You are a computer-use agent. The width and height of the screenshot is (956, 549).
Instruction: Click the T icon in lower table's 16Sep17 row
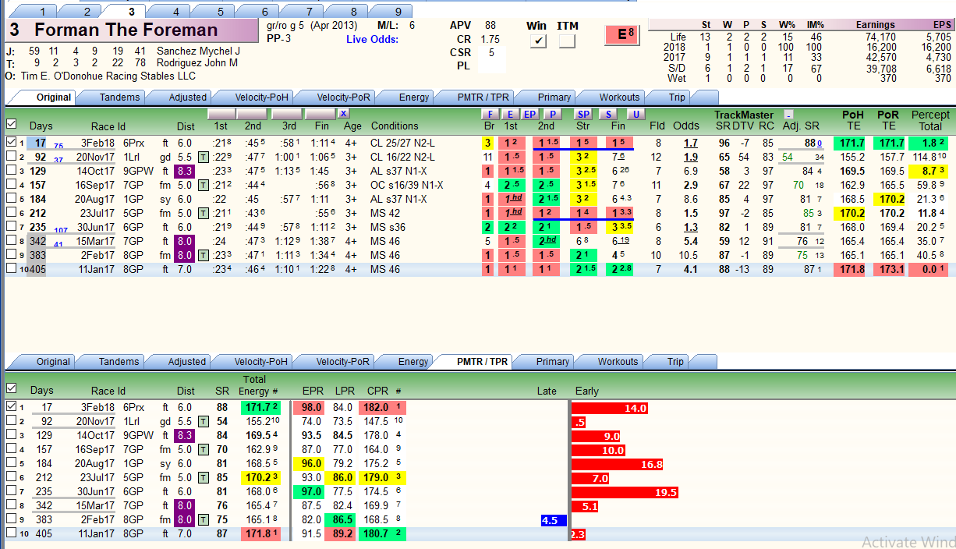[x=204, y=450]
